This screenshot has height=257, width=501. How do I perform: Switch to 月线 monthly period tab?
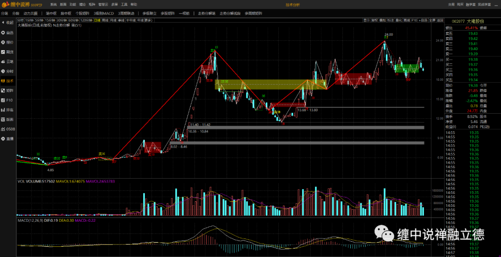[x=113, y=20]
